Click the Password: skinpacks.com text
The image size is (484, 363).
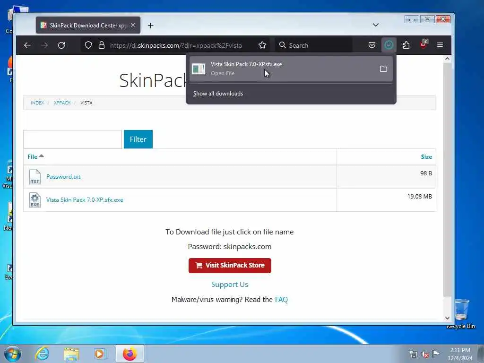230,247
